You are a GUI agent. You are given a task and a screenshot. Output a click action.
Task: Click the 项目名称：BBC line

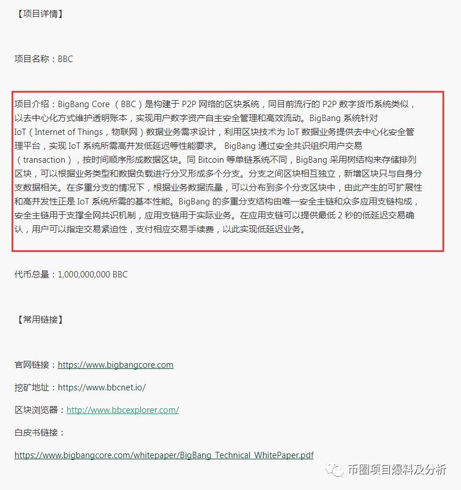[x=44, y=58]
